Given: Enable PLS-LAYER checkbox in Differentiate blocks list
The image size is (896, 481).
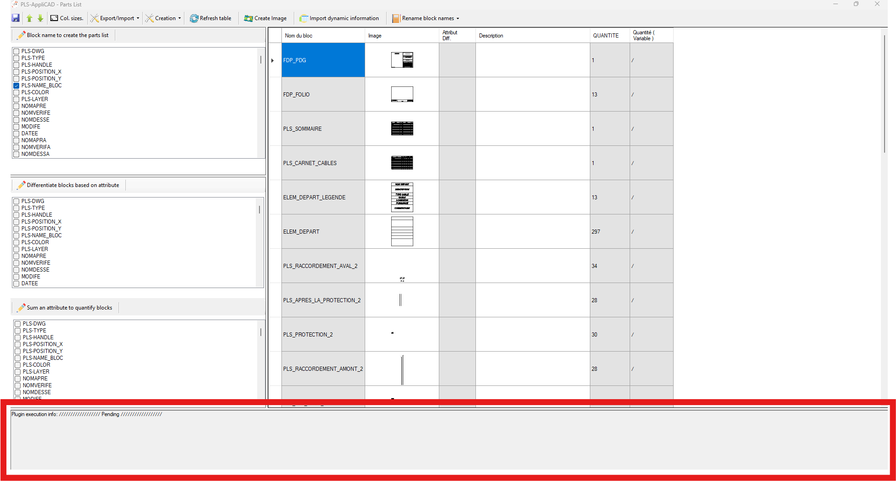Looking at the screenshot, I should pos(16,249).
